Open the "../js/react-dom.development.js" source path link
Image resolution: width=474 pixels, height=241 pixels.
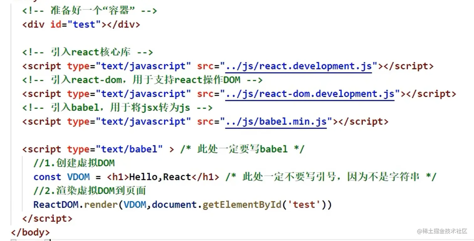pos(310,94)
